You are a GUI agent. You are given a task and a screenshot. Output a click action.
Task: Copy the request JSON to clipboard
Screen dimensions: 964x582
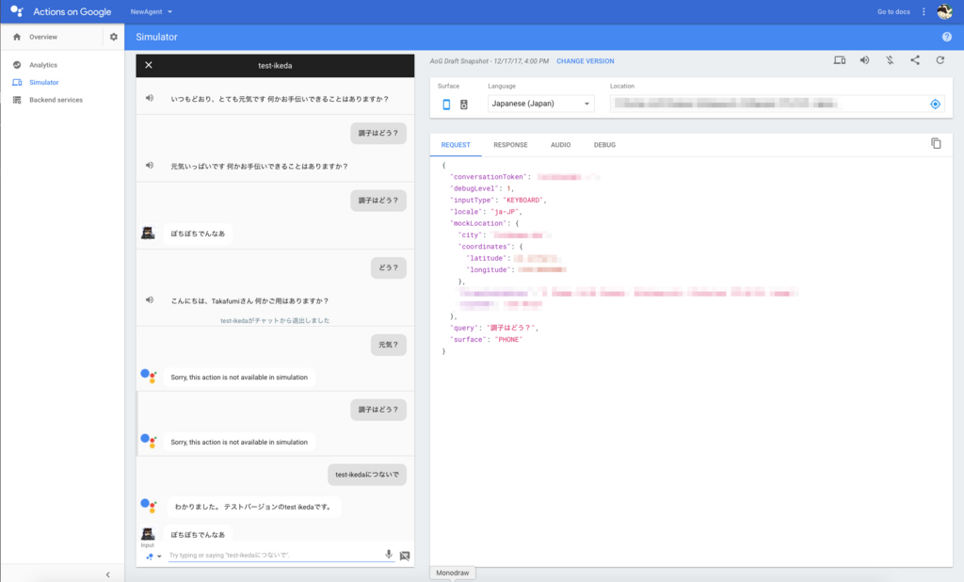click(x=936, y=143)
